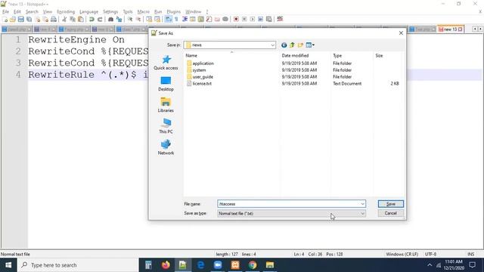484x272 pixels.
Task: Click the Cut scissors toolbar icon
Action: pos(64,19)
